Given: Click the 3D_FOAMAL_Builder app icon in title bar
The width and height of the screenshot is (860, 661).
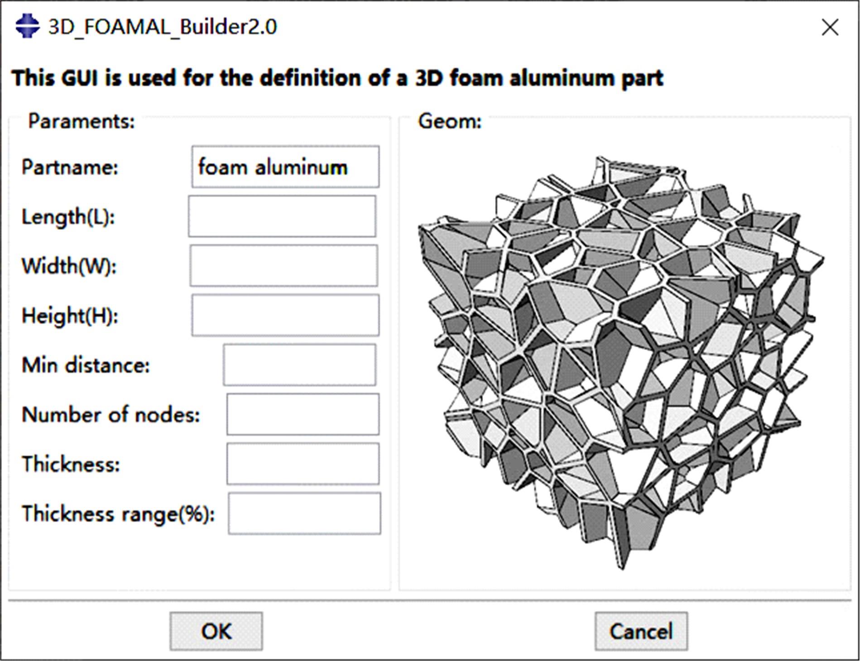Looking at the screenshot, I should (x=27, y=26).
